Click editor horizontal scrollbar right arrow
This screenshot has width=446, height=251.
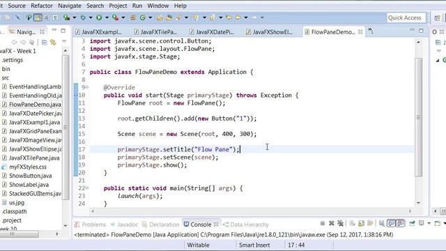pos(410,211)
